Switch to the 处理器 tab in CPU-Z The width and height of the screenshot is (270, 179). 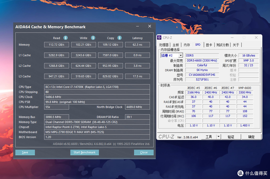coord(163,45)
